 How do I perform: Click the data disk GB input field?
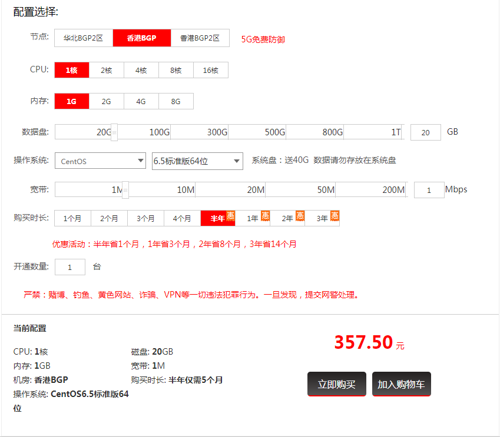(425, 132)
